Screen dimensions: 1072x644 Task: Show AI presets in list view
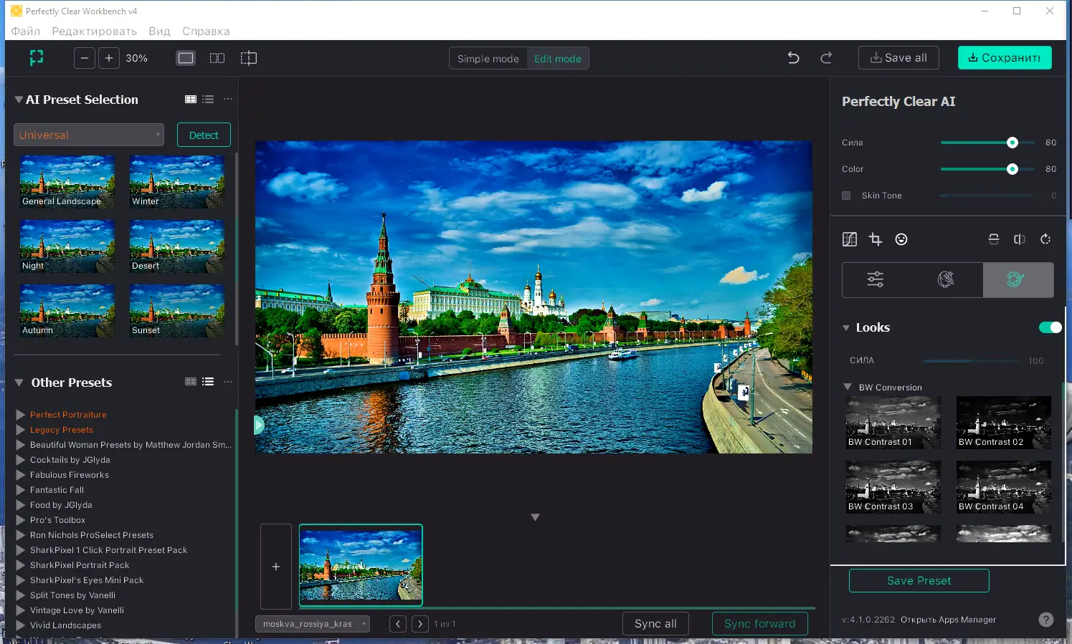click(x=208, y=100)
